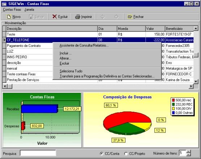
Task: Click the next record right arrow
Action: [116, 17]
